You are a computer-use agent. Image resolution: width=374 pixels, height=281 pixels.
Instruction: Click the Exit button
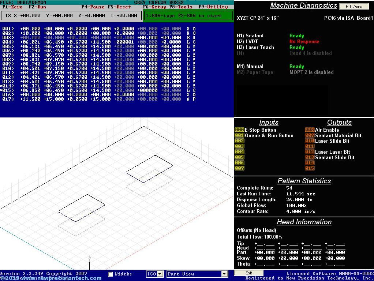(249, 273)
